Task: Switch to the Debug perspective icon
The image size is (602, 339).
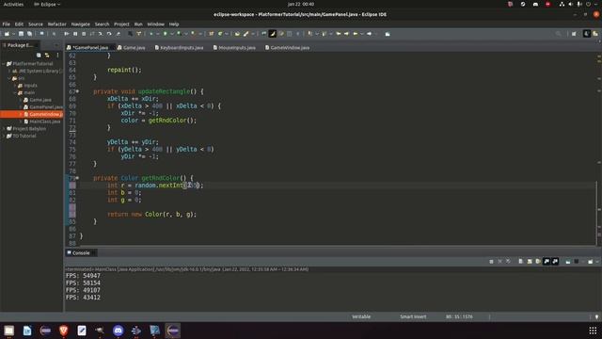Action: [595, 34]
